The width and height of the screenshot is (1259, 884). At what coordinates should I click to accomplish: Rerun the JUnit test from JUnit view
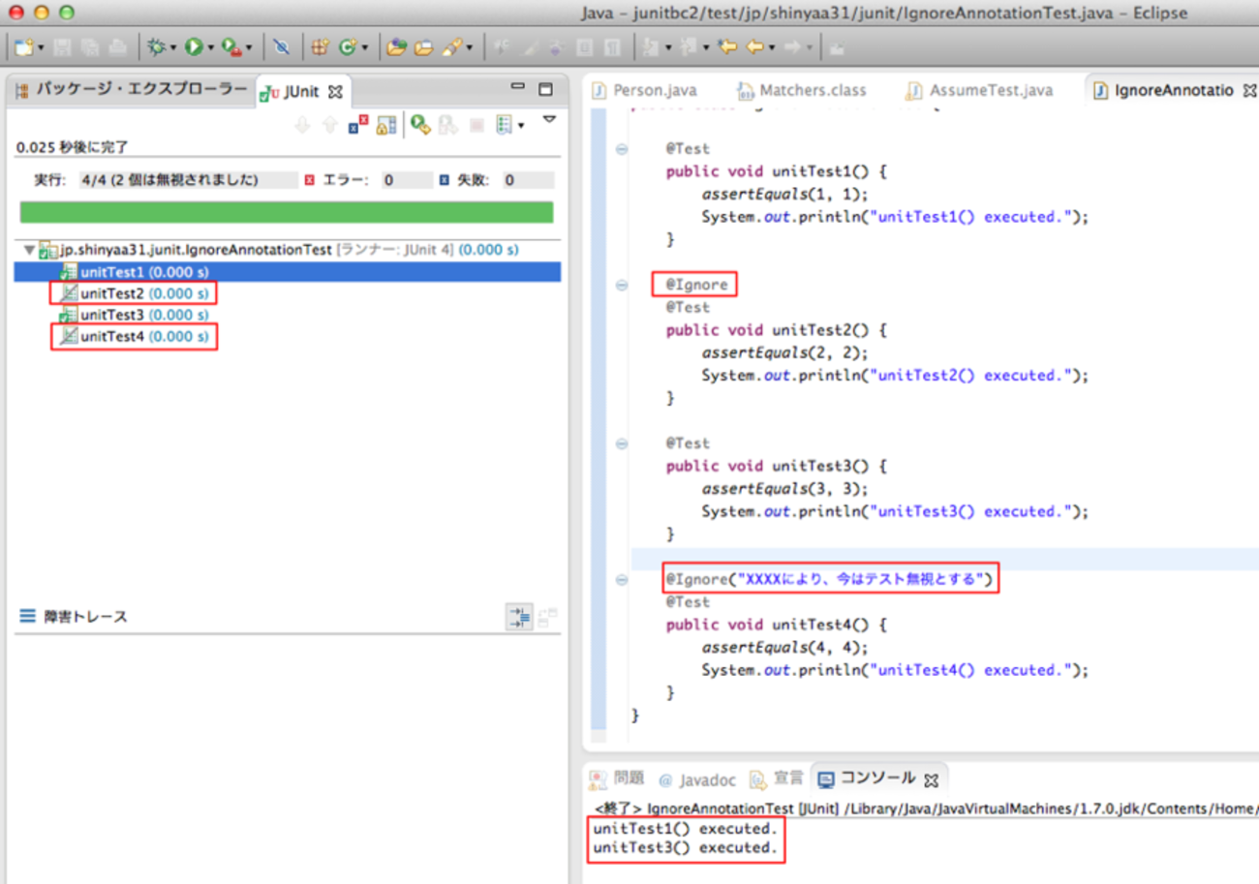click(419, 125)
